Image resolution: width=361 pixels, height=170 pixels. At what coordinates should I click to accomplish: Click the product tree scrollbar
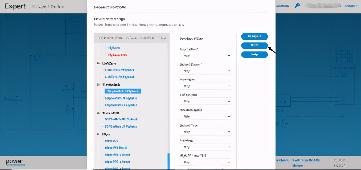(x=168, y=161)
